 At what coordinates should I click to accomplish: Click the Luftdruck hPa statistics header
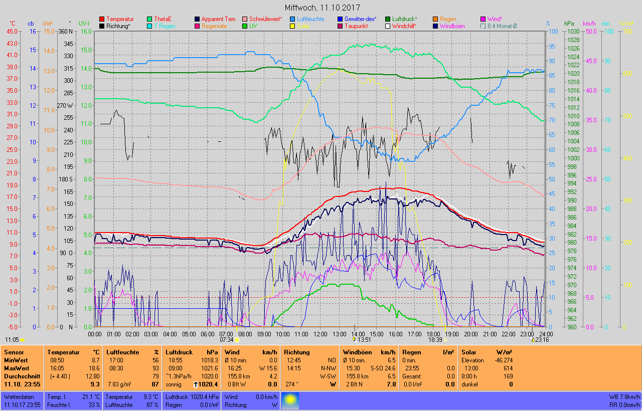point(192,352)
